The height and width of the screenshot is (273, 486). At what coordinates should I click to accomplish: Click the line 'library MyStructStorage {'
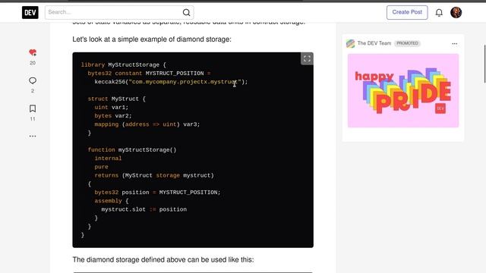124,64
